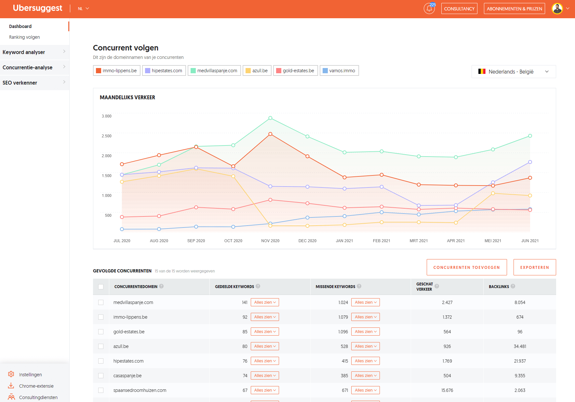Open Chrome-extensie link in sidebar
The image size is (575, 402).
[36, 386]
